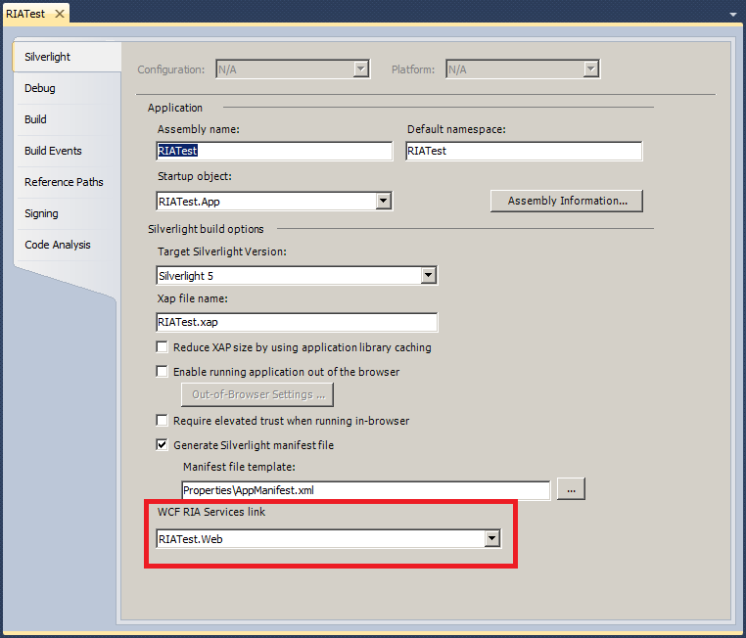The width and height of the screenshot is (746, 638).
Task: Click the Xap file name field
Action: (x=296, y=322)
